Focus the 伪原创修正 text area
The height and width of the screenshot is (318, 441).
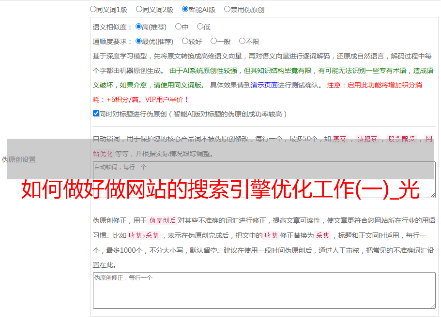click(x=264, y=290)
